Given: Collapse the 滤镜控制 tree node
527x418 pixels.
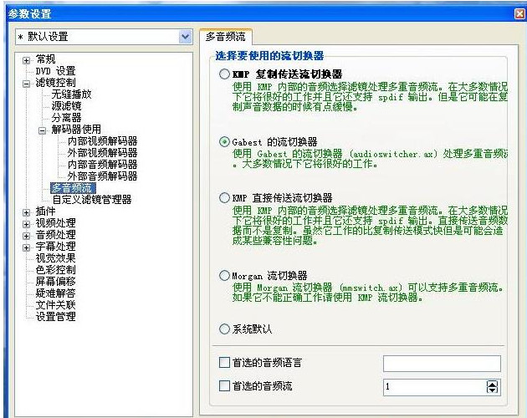Looking at the screenshot, I should pyautogui.click(x=26, y=83).
